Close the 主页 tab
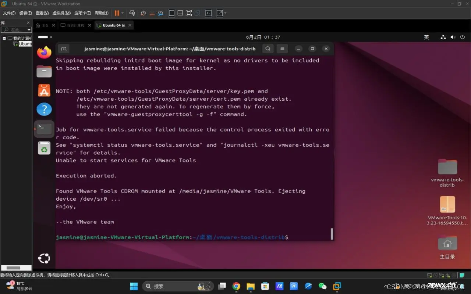Image resolution: width=471 pixels, height=294 pixels. [54, 25]
